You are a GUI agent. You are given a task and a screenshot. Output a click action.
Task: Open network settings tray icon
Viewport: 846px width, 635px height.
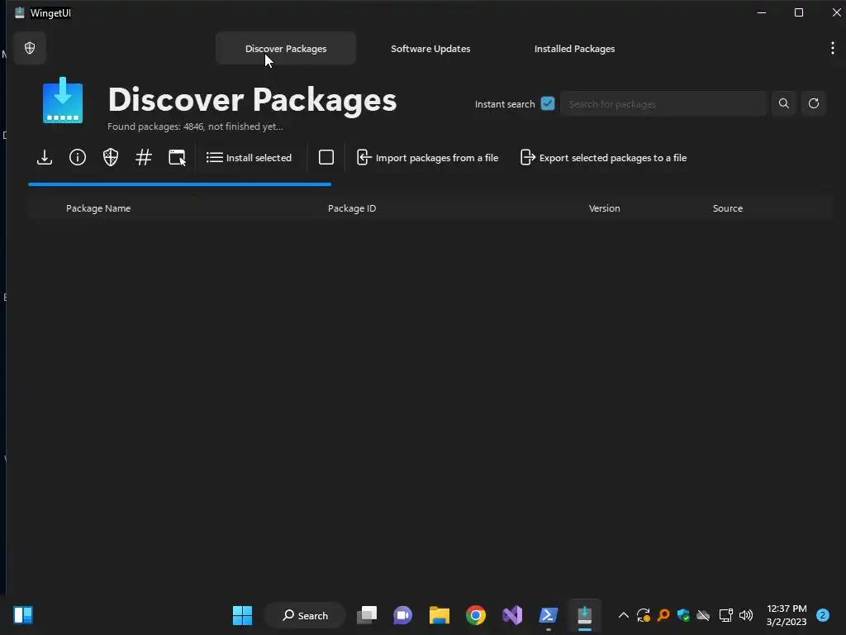click(725, 615)
